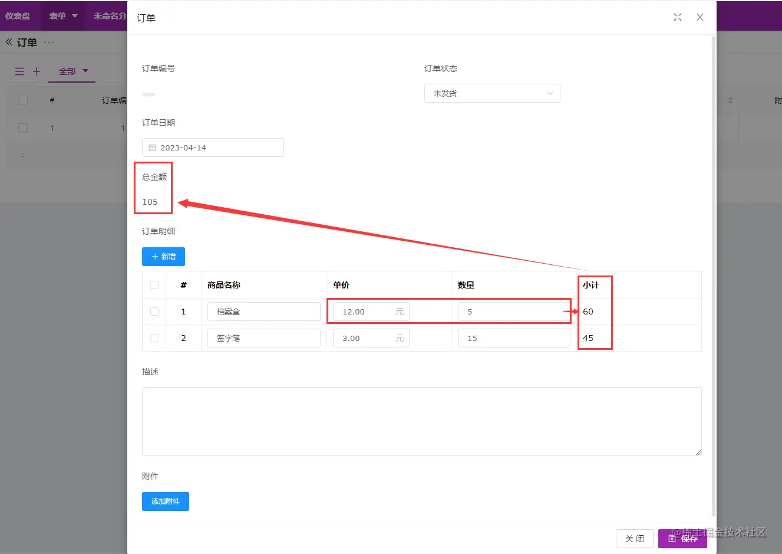Image resolution: width=782 pixels, height=554 pixels.
Task: Click the 商品名称 column header
Action: click(224, 285)
